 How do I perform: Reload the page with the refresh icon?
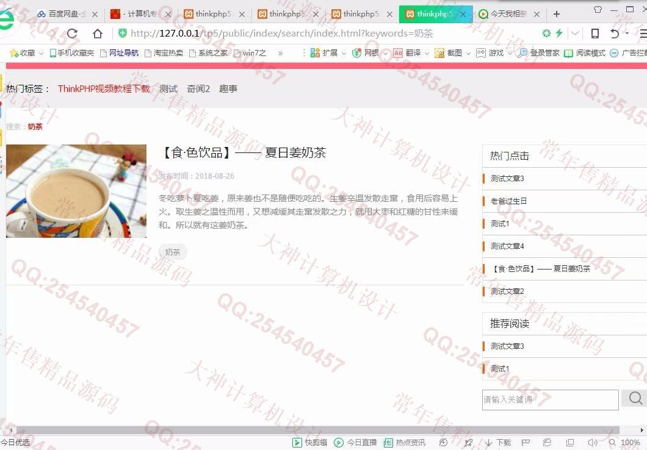(72, 34)
